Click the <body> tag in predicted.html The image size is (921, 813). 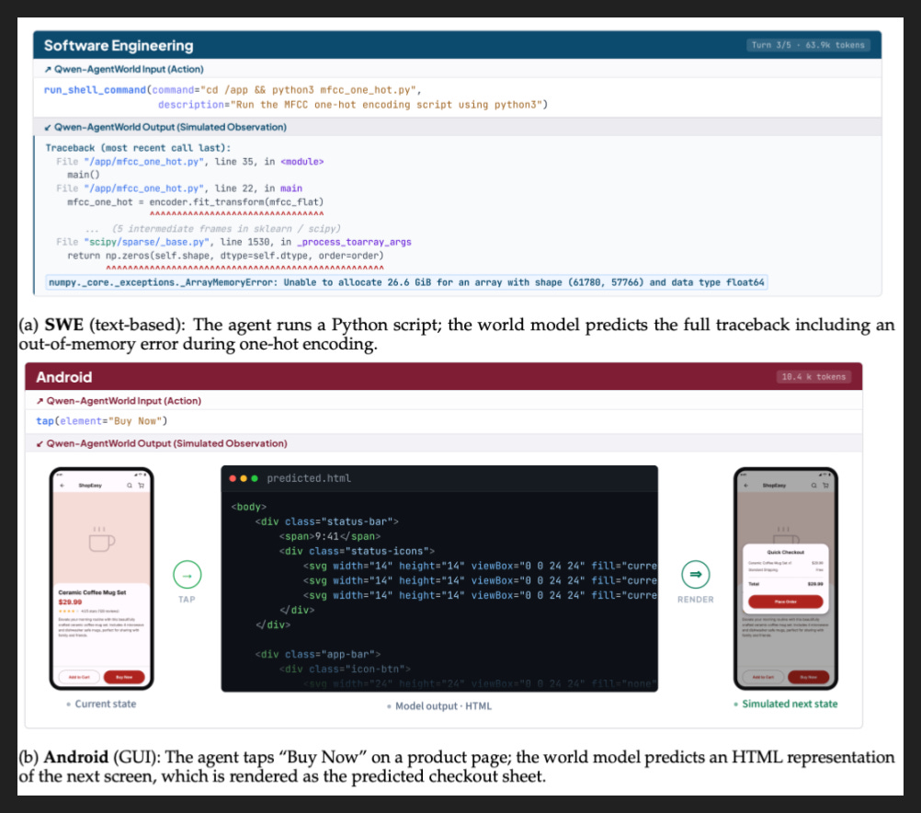248,507
